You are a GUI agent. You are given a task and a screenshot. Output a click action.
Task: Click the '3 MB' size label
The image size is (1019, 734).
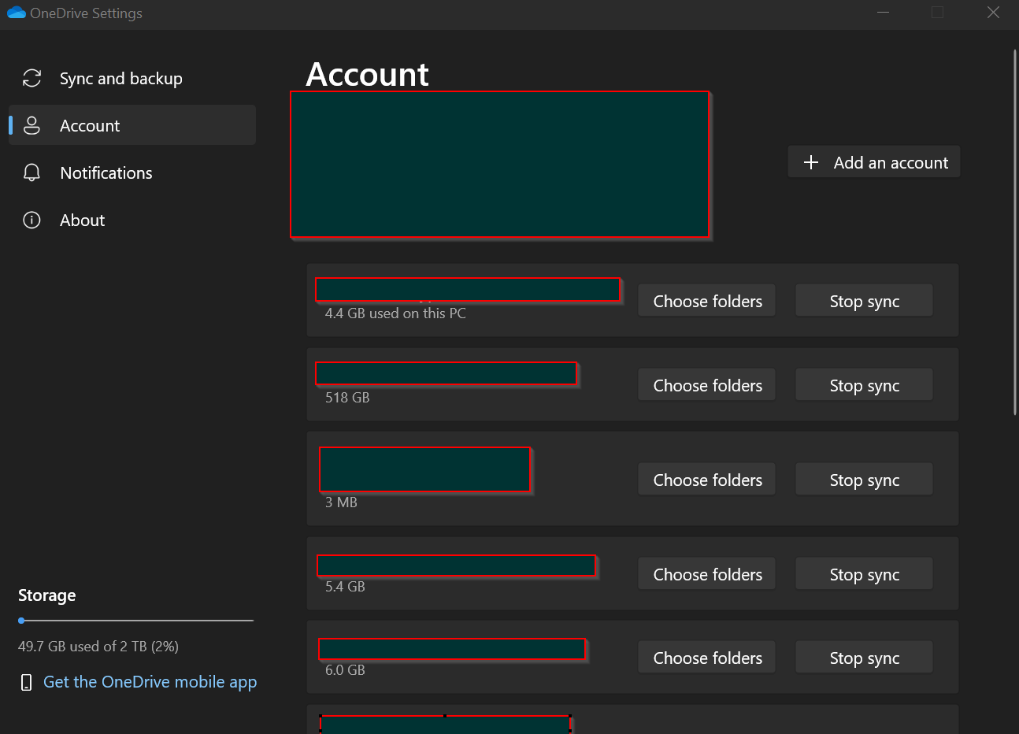[x=341, y=502]
